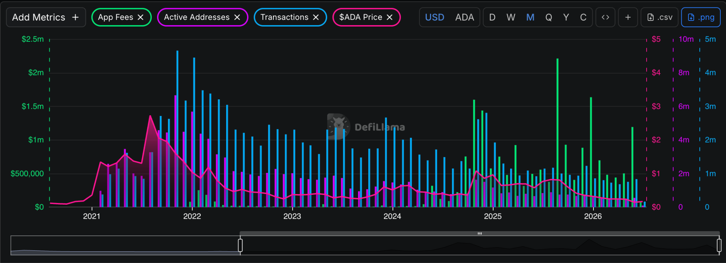Switch denomination to USD
This screenshot has height=263, width=726.
tap(435, 17)
